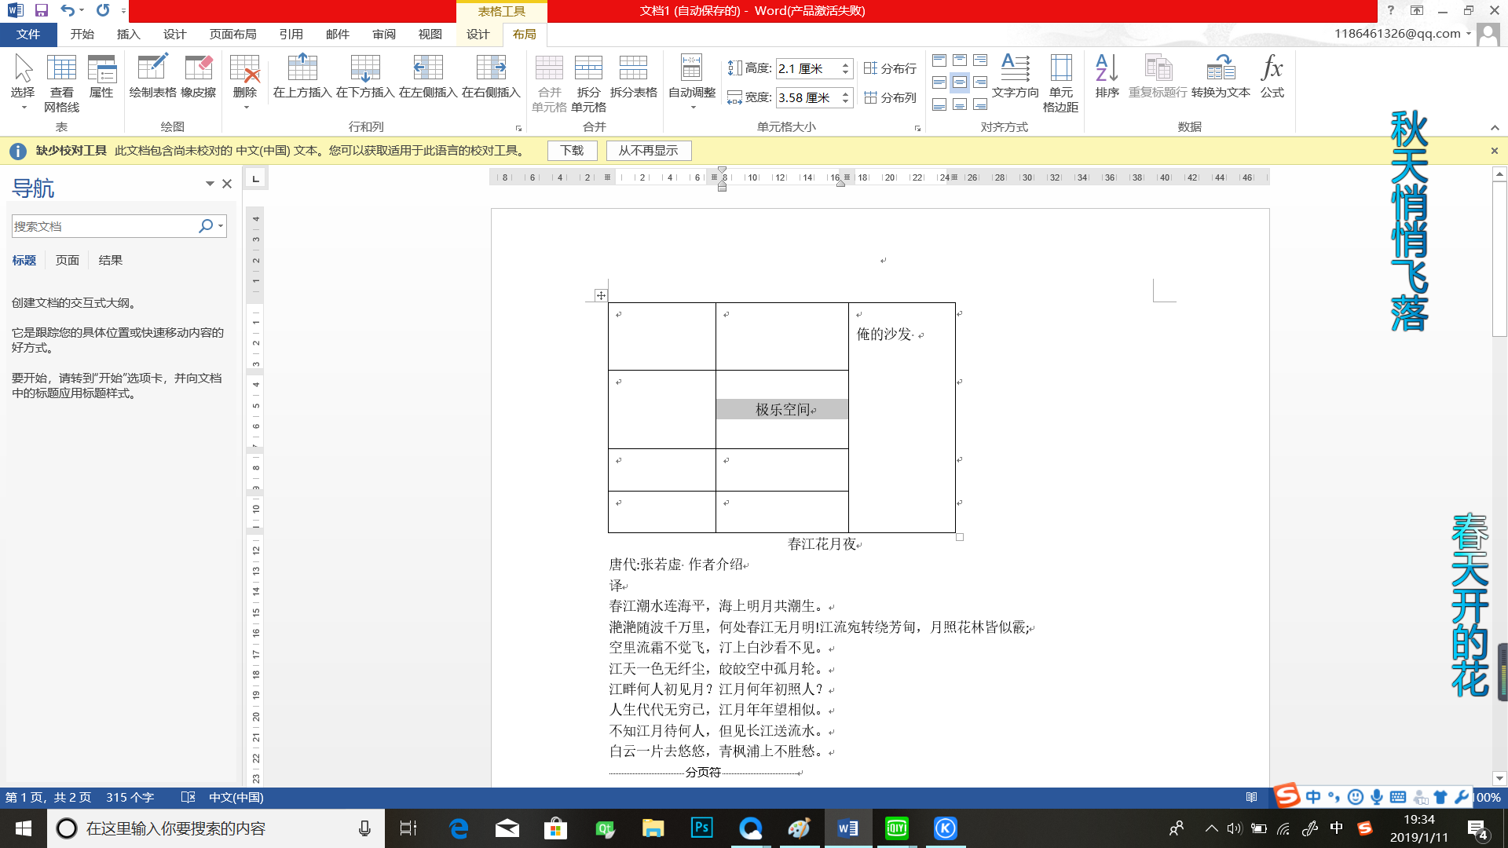
Task: Open the Insert ribbon tab
Action: click(x=128, y=35)
